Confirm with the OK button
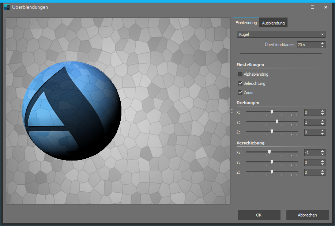This screenshot has width=335, height=226. (259, 215)
